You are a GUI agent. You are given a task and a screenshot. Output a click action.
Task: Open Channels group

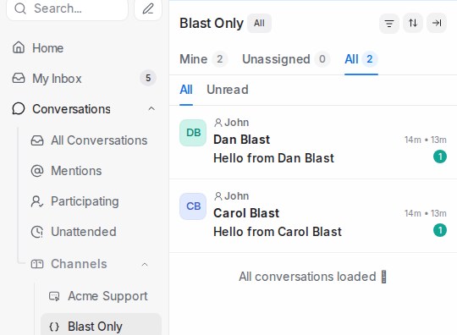79,264
